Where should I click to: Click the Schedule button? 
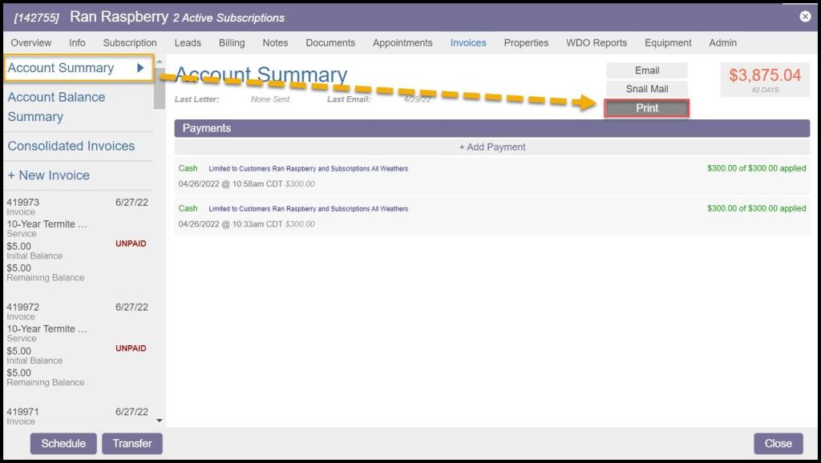pos(63,443)
